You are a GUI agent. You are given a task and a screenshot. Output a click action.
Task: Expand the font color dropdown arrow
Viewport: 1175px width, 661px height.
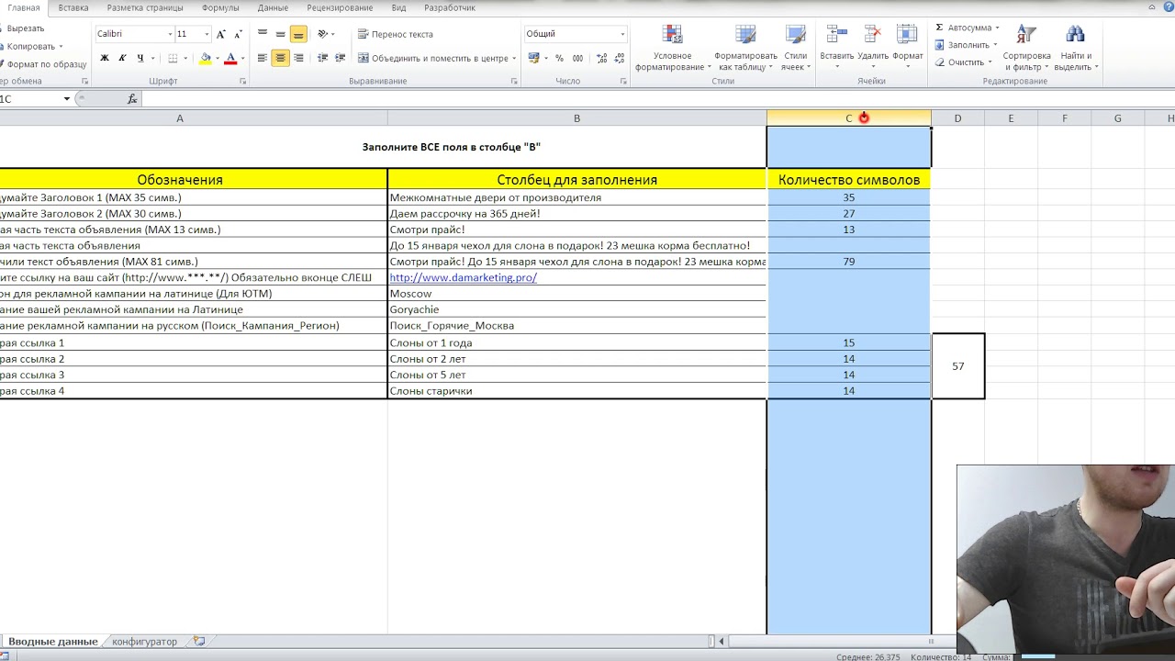241,58
